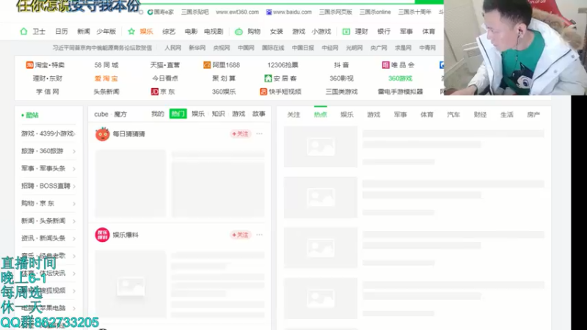587x330 pixels.
Task: Expand the 旅游·360旅游 arrow
Action: [x=74, y=152]
